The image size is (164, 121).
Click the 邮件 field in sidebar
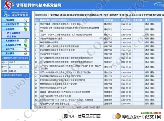point(19,67)
